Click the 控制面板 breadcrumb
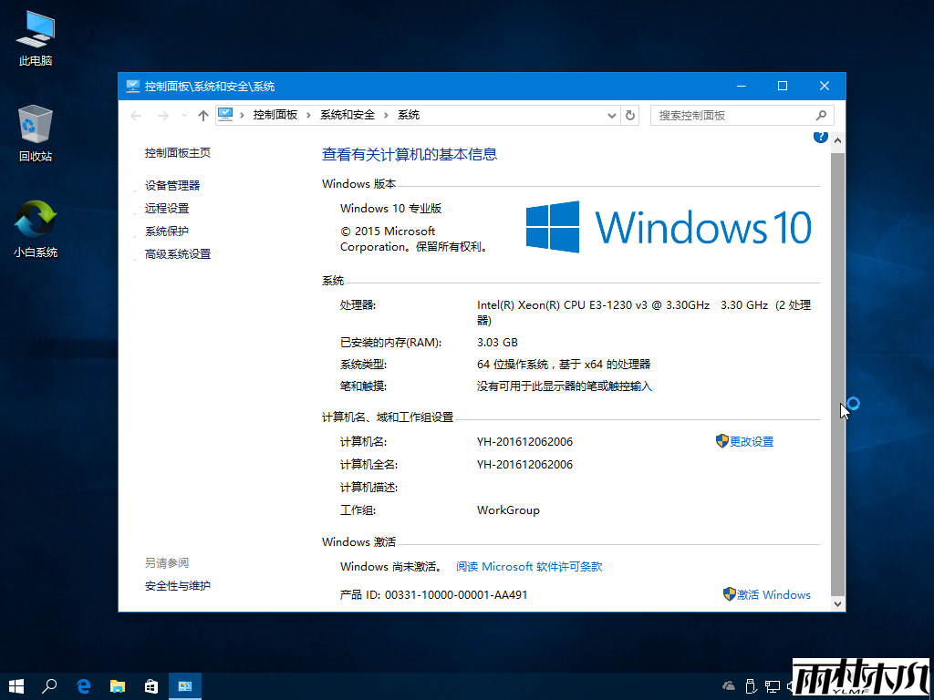This screenshot has height=700, width=934. 275,116
